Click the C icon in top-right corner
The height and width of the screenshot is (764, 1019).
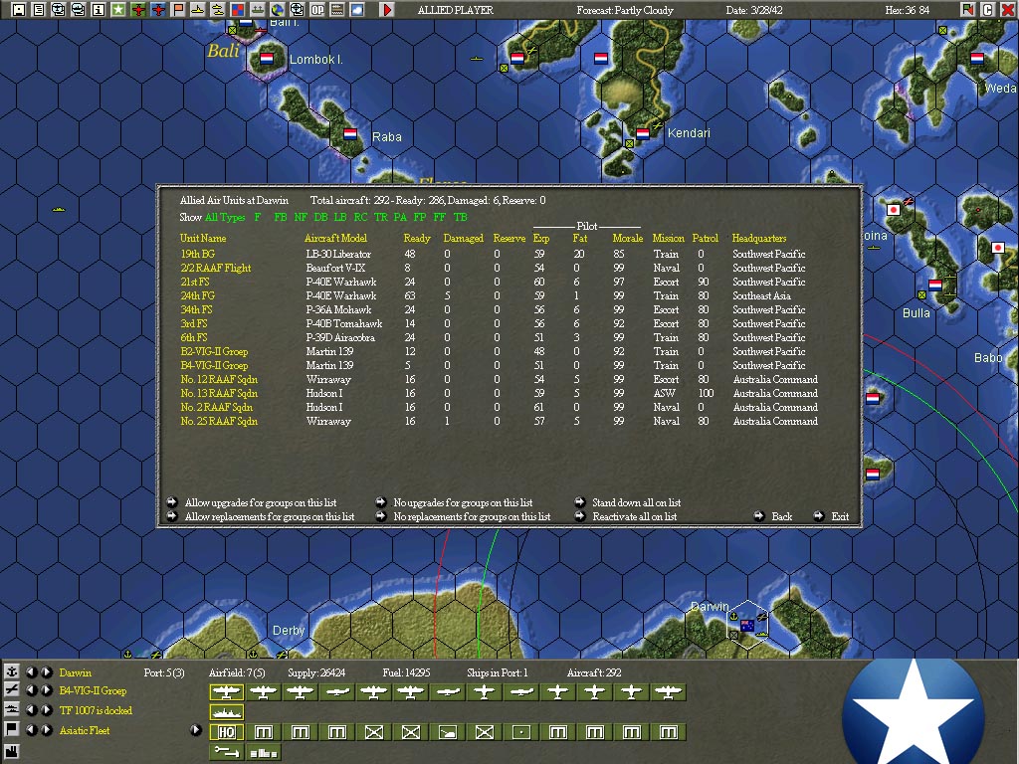pos(988,9)
